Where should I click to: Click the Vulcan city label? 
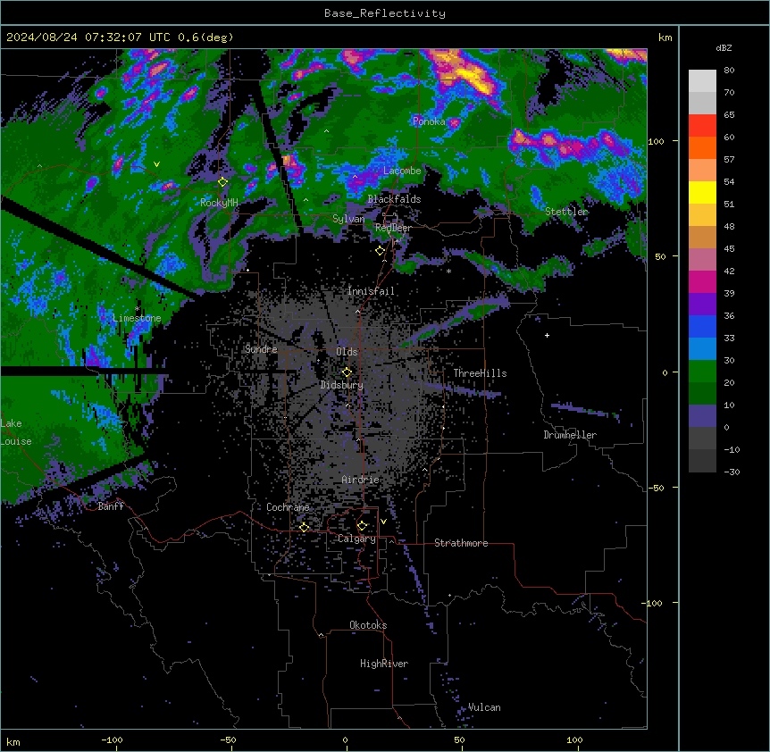485,707
